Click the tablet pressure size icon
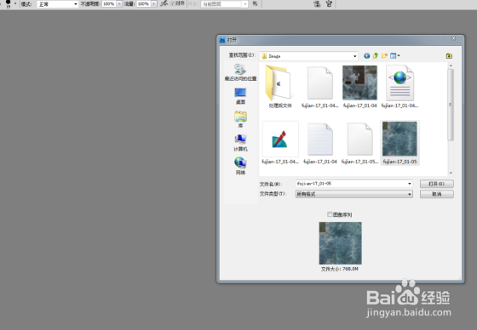477x330 pixels. click(329, 4)
